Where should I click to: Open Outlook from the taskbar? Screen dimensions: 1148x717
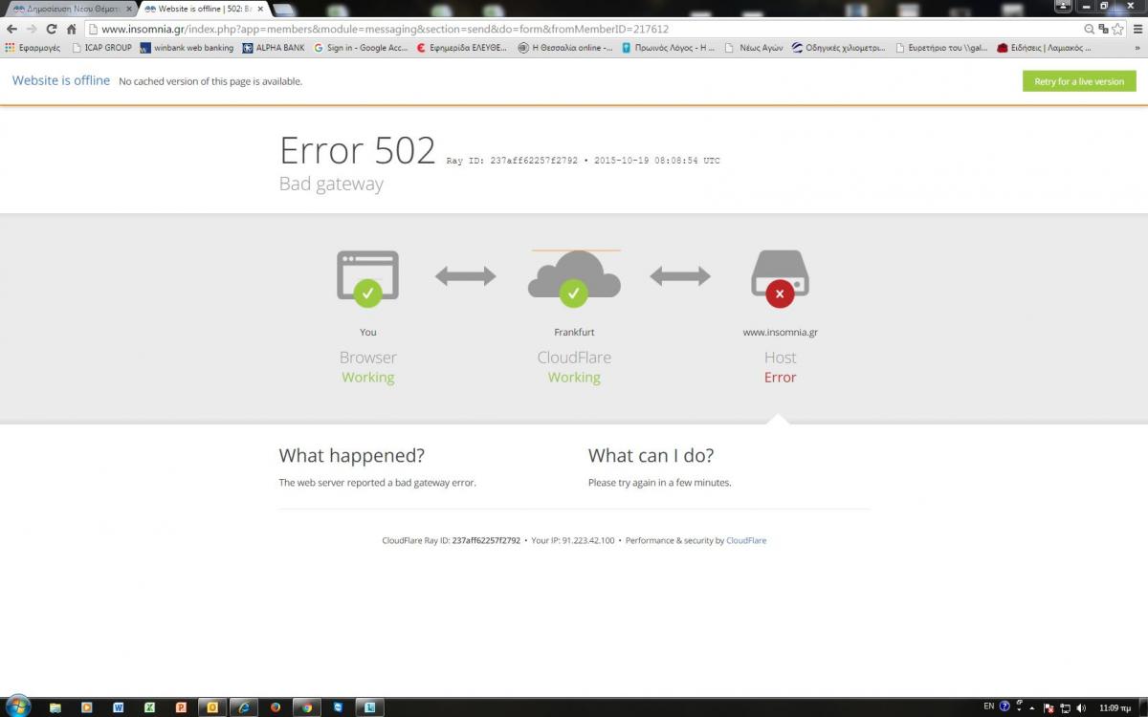[x=212, y=707]
